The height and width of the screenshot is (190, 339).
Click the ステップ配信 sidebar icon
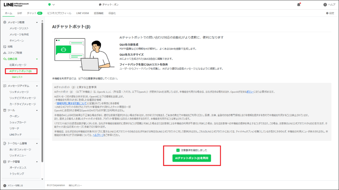[5, 52]
